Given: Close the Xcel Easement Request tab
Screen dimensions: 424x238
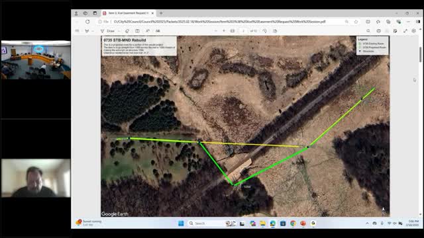Looking at the screenshot, I should 152,13.
